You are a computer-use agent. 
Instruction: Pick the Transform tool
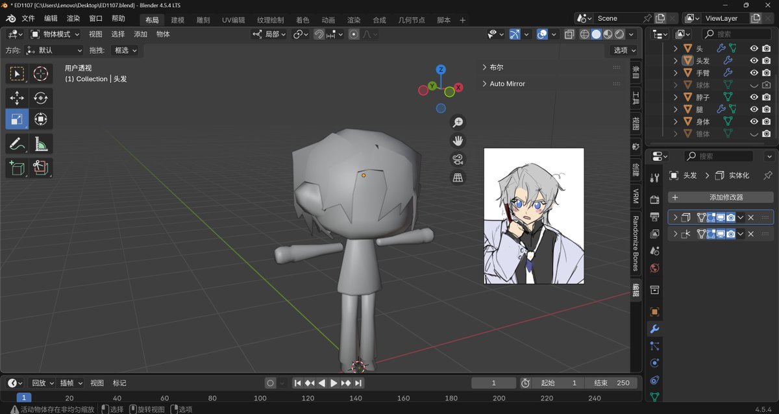point(41,119)
